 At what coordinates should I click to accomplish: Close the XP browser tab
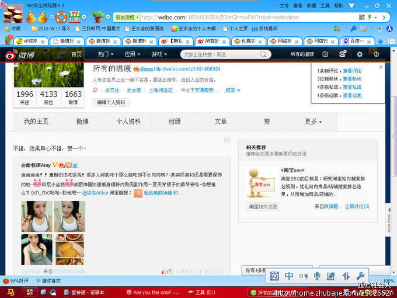(x=43, y=42)
